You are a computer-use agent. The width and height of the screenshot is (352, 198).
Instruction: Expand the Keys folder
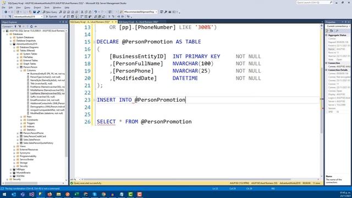[x=21, y=117]
